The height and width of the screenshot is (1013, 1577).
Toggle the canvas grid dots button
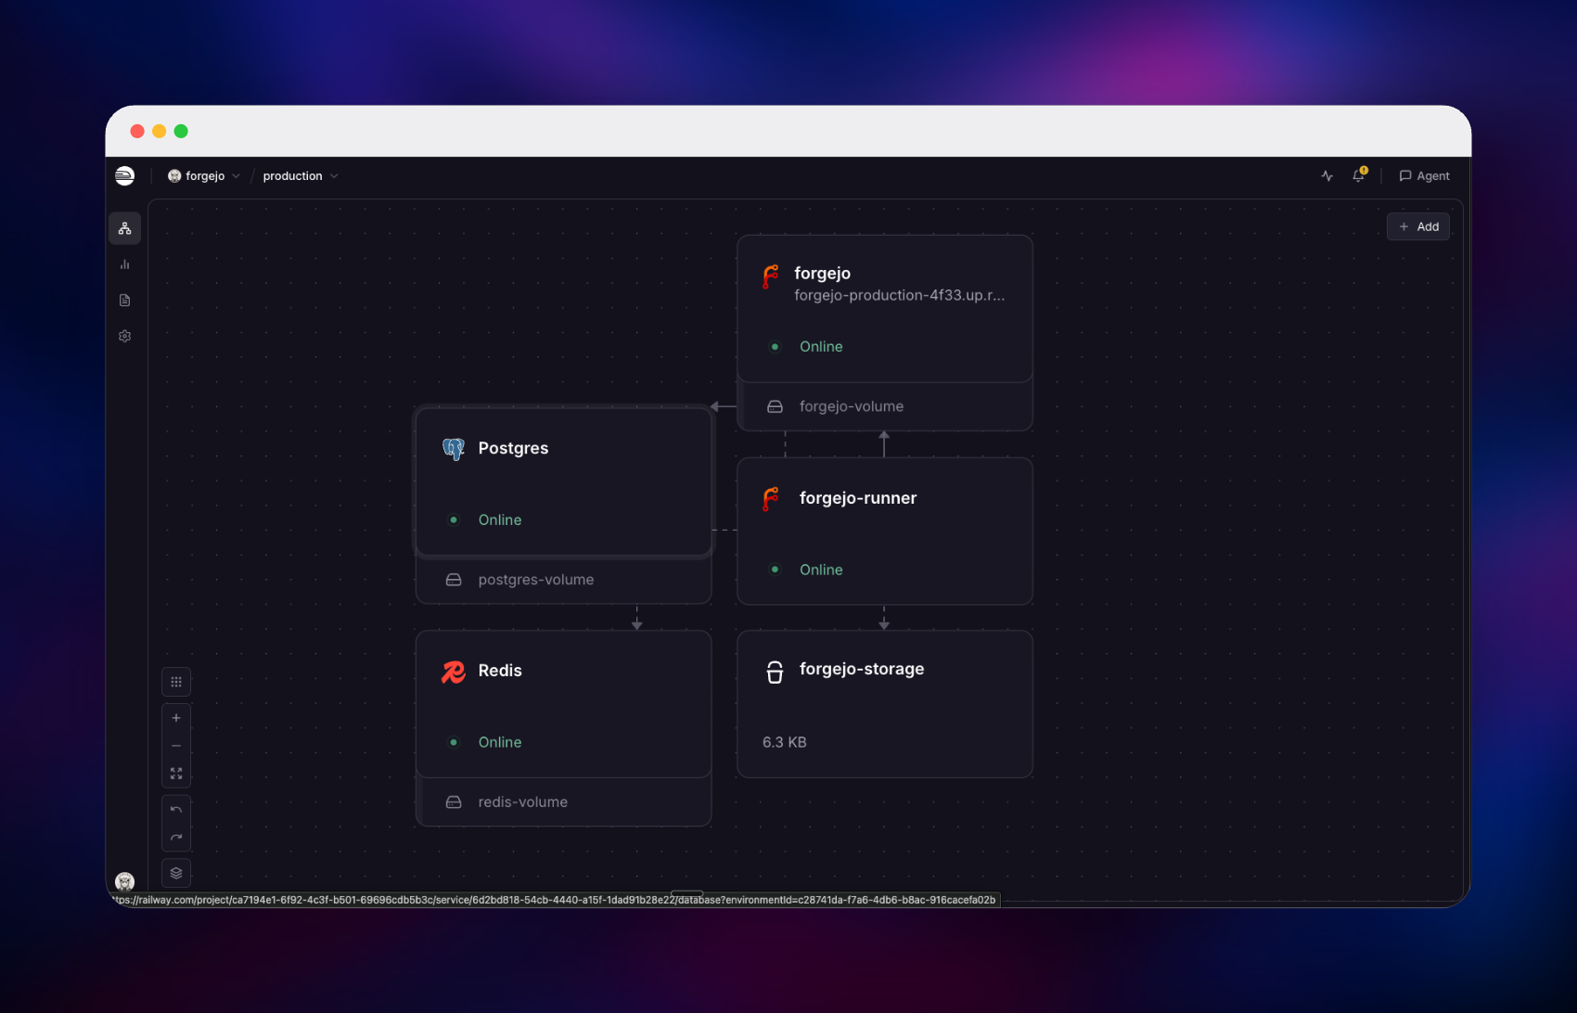click(x=176, y=682)
